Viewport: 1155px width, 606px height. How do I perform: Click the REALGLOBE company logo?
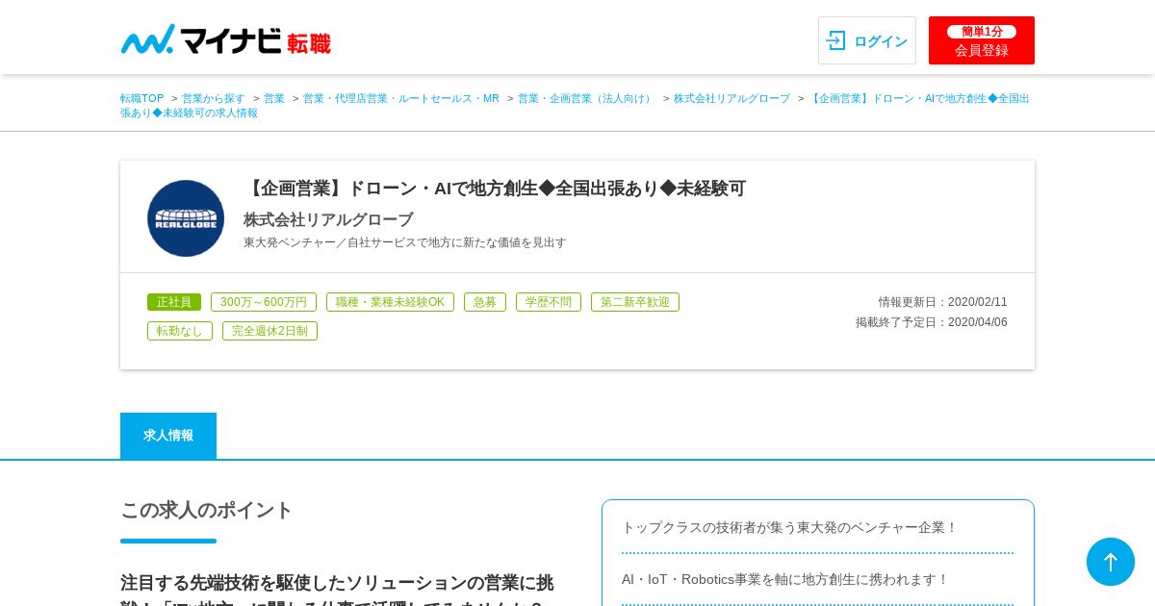point(186,218)
